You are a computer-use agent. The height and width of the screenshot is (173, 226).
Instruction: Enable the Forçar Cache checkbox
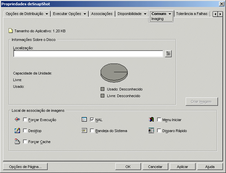coord(25,142)
